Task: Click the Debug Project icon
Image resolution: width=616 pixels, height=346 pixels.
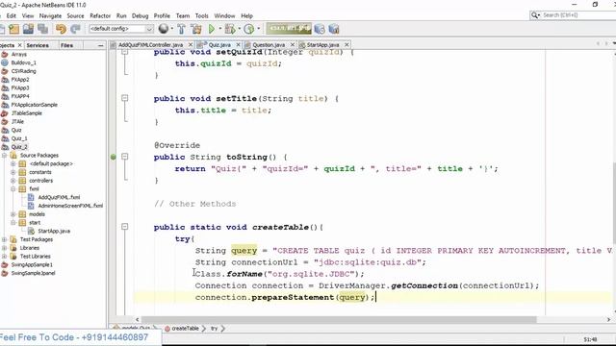Action: pyautogui.click(x=230, y=29)
